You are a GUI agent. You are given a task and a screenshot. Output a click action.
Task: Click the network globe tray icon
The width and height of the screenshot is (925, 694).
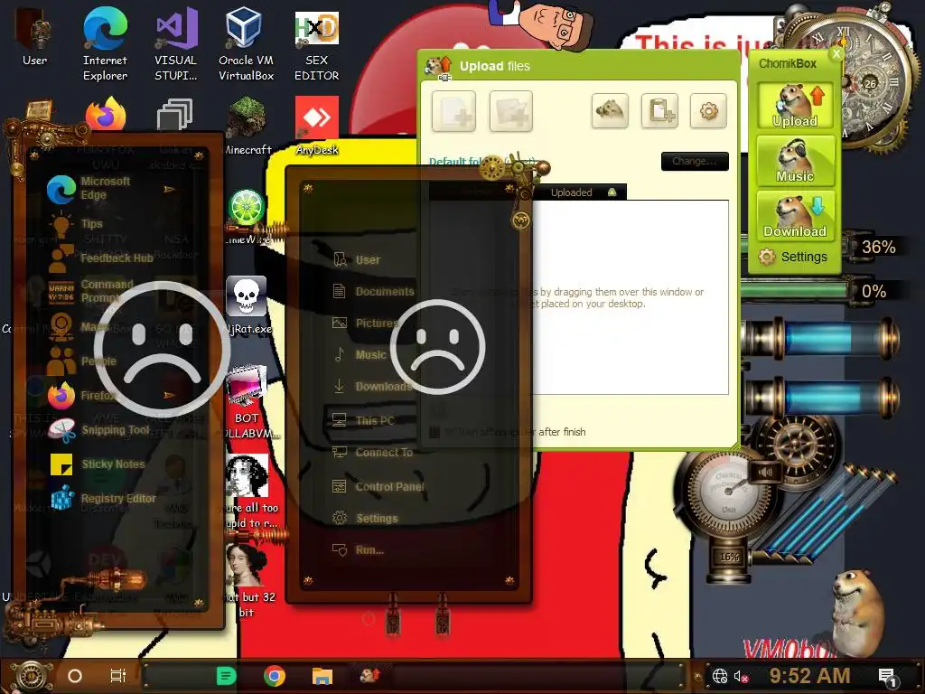pos(720,676)
